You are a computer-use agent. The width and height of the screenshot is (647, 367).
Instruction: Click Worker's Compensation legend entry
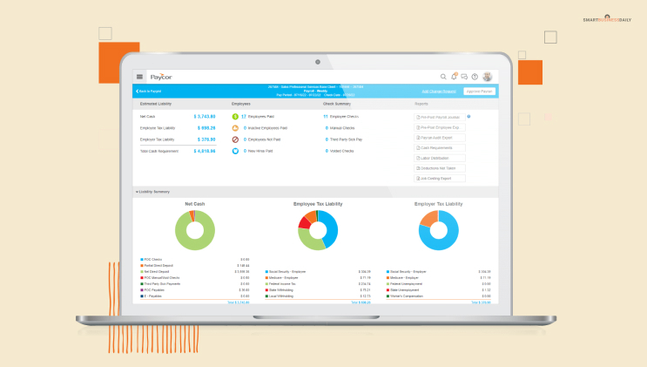click(x=405, y=296)
